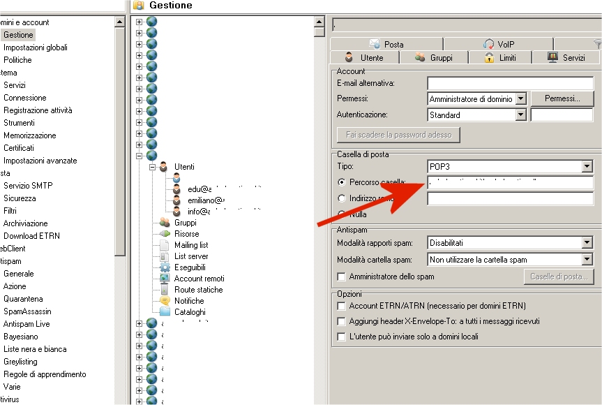Open Servizio SMTP in the sidebar
The image size is (602, 405).
28,186
